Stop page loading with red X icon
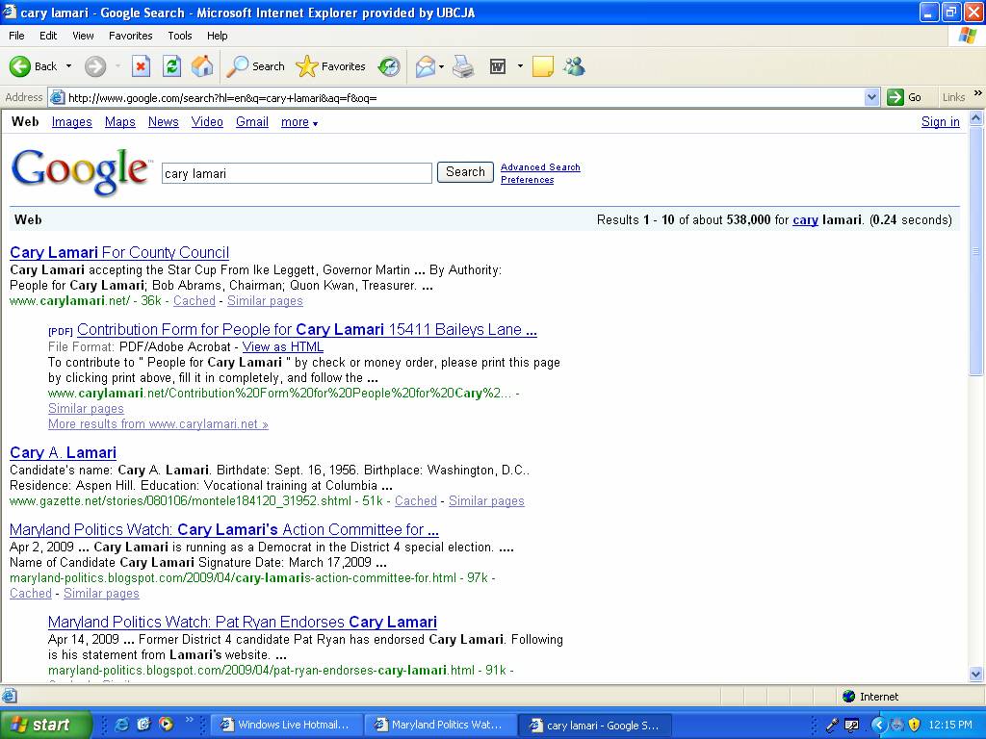 (141, 66)
